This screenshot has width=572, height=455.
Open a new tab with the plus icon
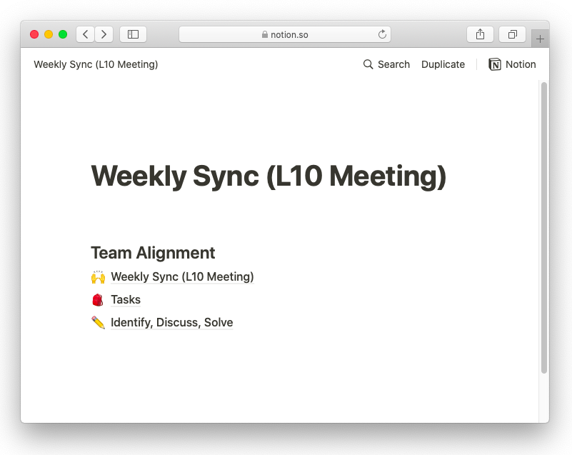click(540, 39)
